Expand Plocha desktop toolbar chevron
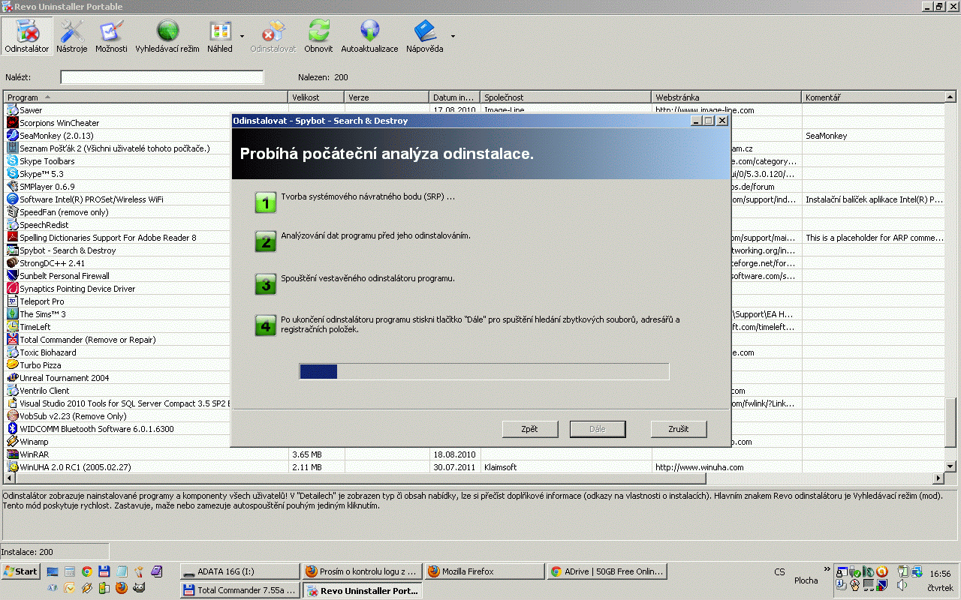This screenshot has height=600, width=961. coord(828,569)
